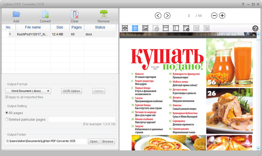This screenshot has width=262, height=156.
Task: Click the preview scrollbar up arrow
Action: [x=258, y=34]
